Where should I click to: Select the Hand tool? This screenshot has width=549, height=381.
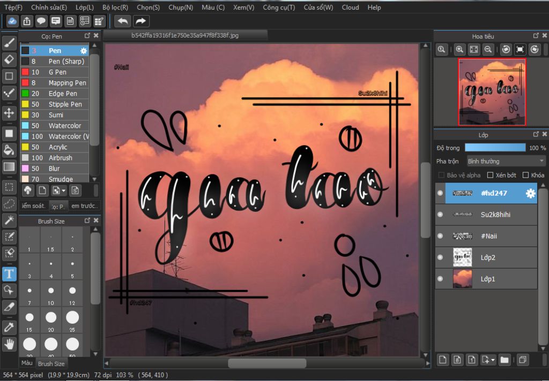[x=9, y=344]
